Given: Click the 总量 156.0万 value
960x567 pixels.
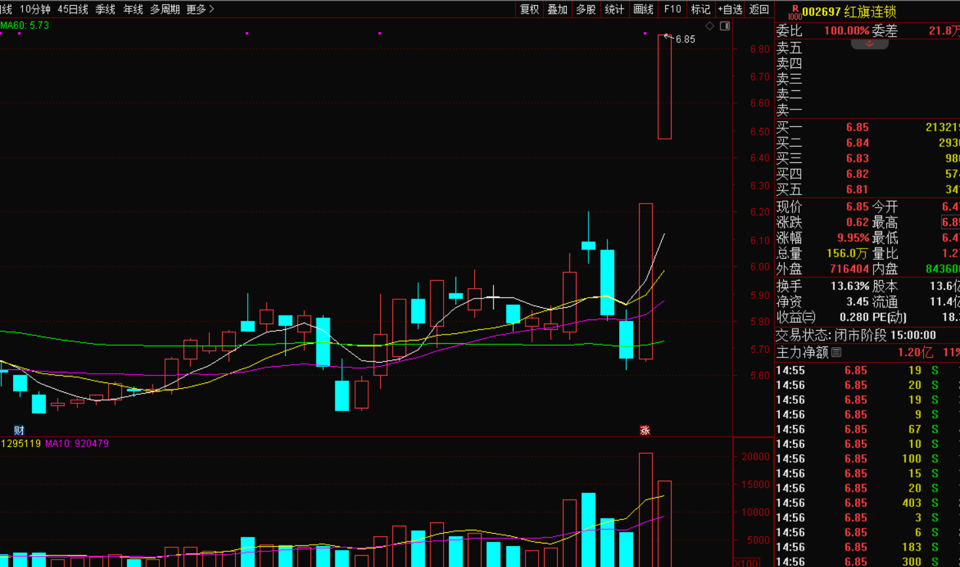Looking at the screenshot, I should coord(848,253).
